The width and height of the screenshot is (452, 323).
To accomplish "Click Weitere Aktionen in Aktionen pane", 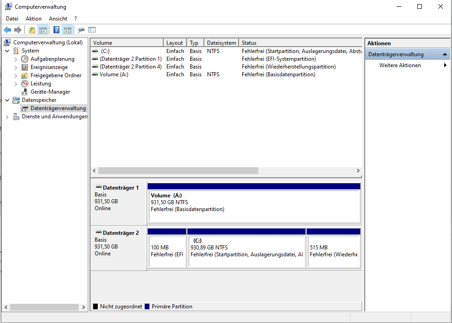I will (x=400, y=65).
